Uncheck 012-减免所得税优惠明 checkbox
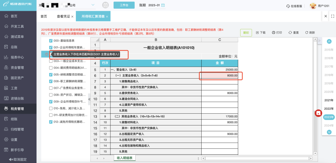Image resolution: width=336 pixels, height=163 pixels. tap(51, 122)
